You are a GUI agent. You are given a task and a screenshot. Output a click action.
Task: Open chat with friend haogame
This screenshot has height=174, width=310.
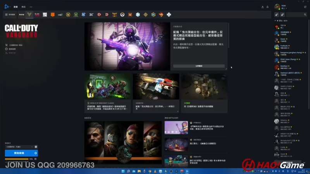pyautogui.click(x=290, y=53)
